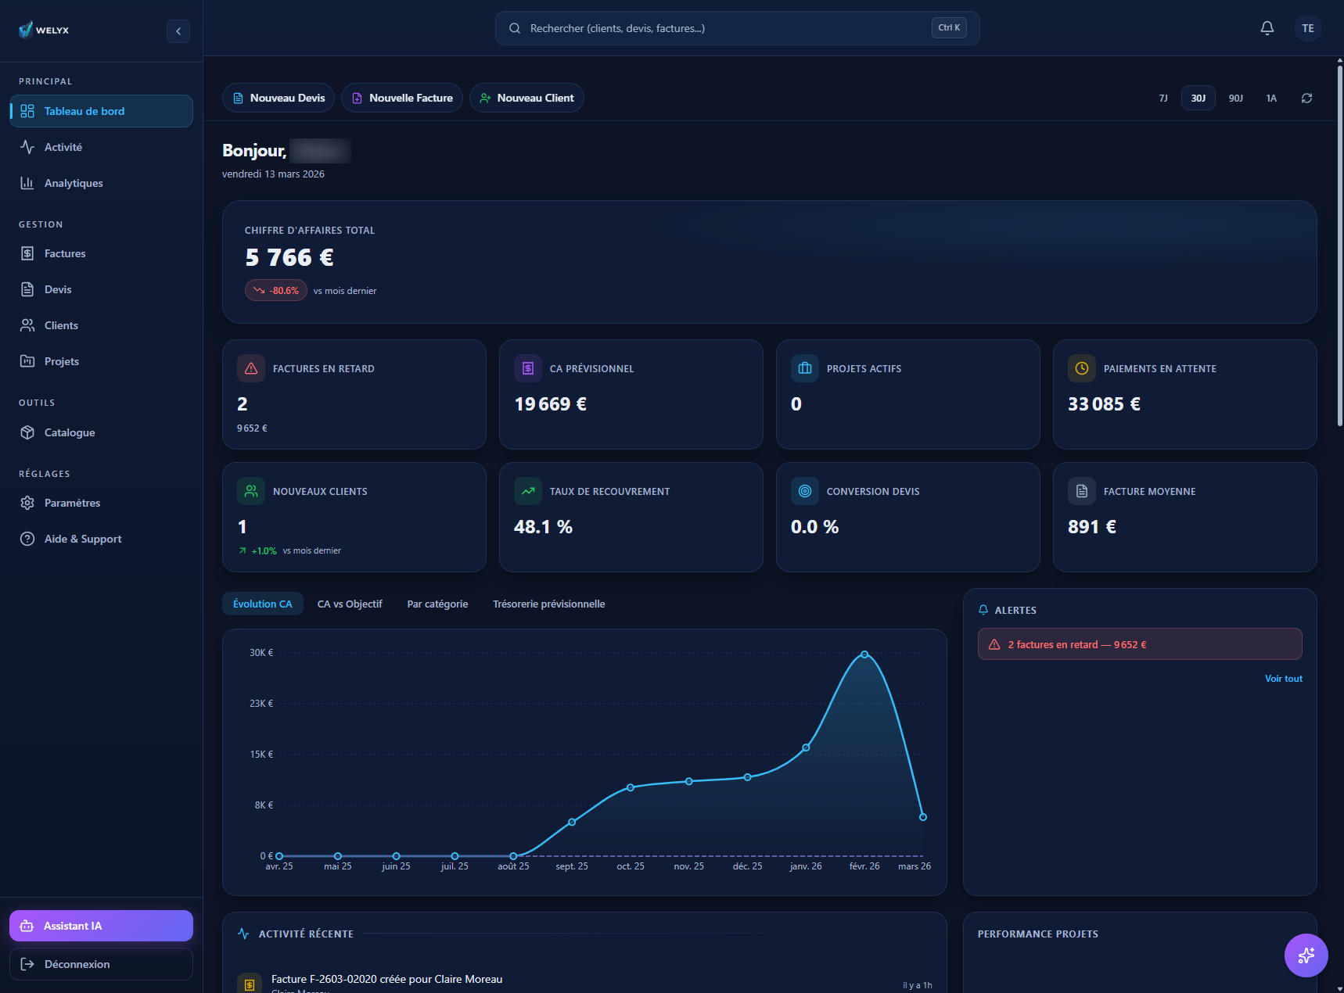Viewport: 1344px width, 993px height.
Task: Open the floating AI assistant sparkle button
Action: 1306,955
